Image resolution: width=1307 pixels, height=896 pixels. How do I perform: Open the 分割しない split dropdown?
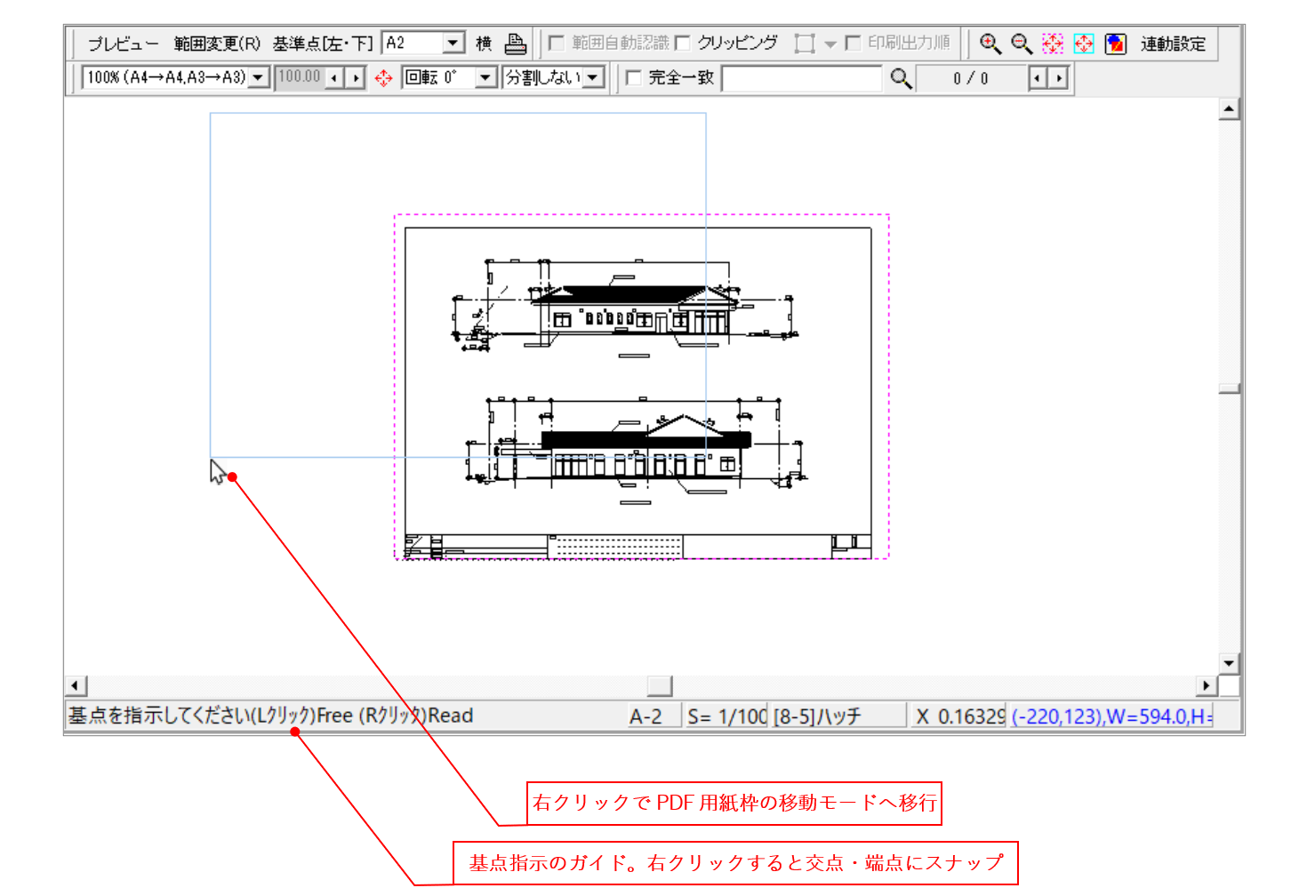tap(593, 78)
